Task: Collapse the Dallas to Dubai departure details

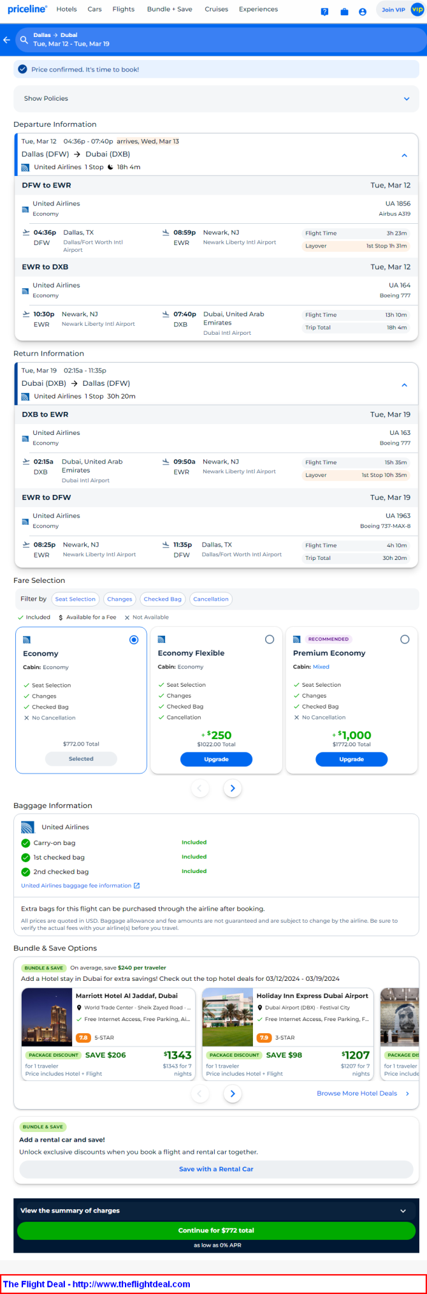Action: pyautogui.click(x=404, y=155)
